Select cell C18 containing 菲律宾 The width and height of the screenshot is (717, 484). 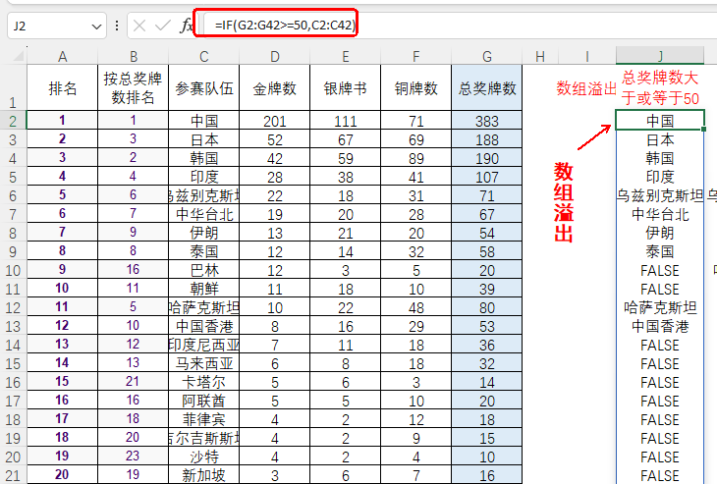pos(204,419)
